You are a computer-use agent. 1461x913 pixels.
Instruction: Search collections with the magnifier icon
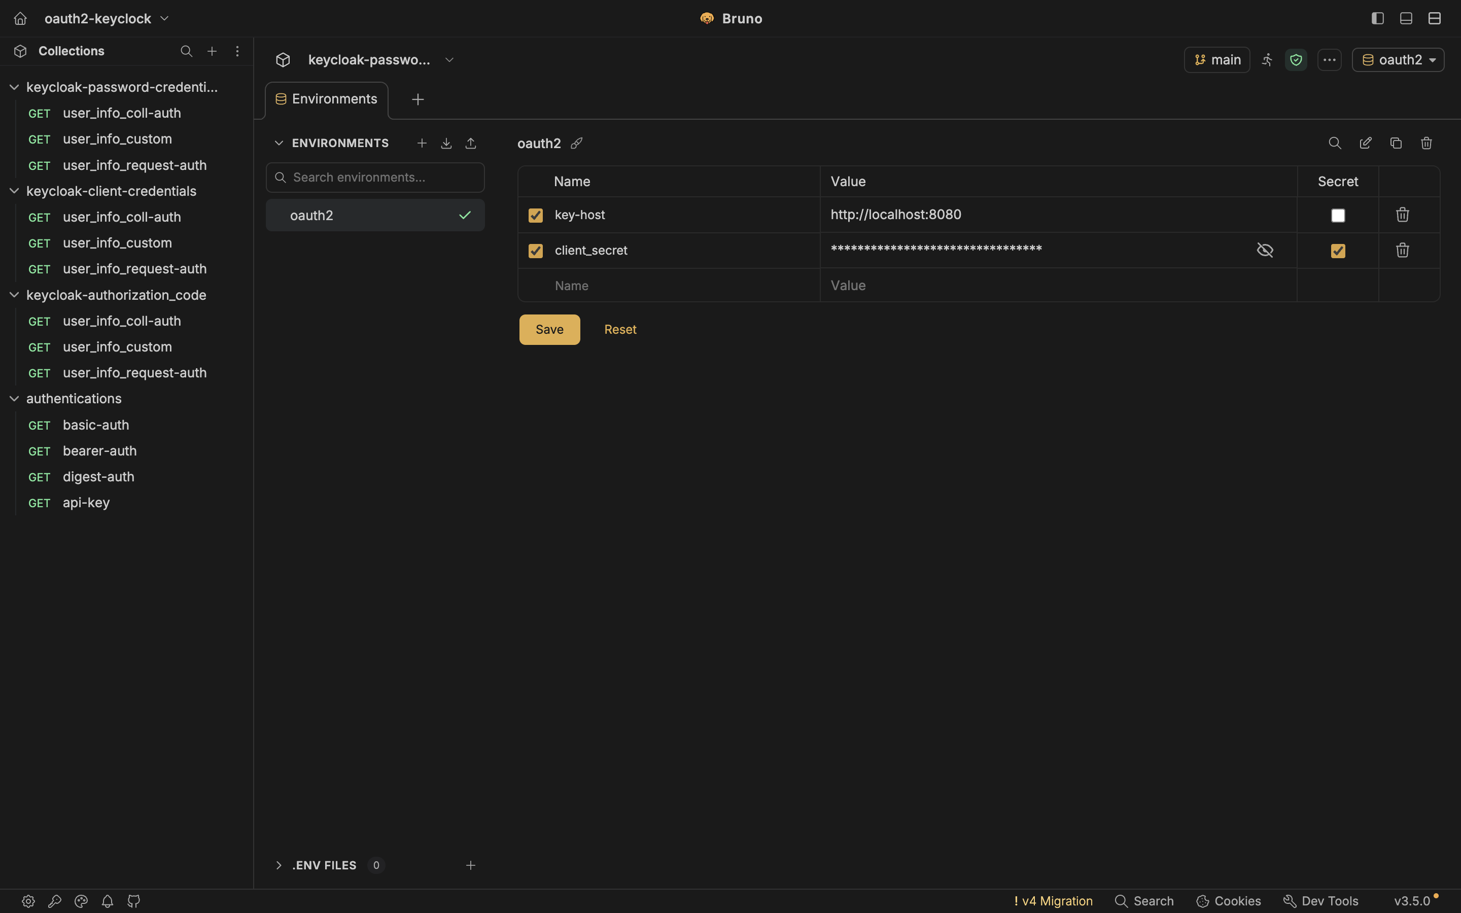187,51
